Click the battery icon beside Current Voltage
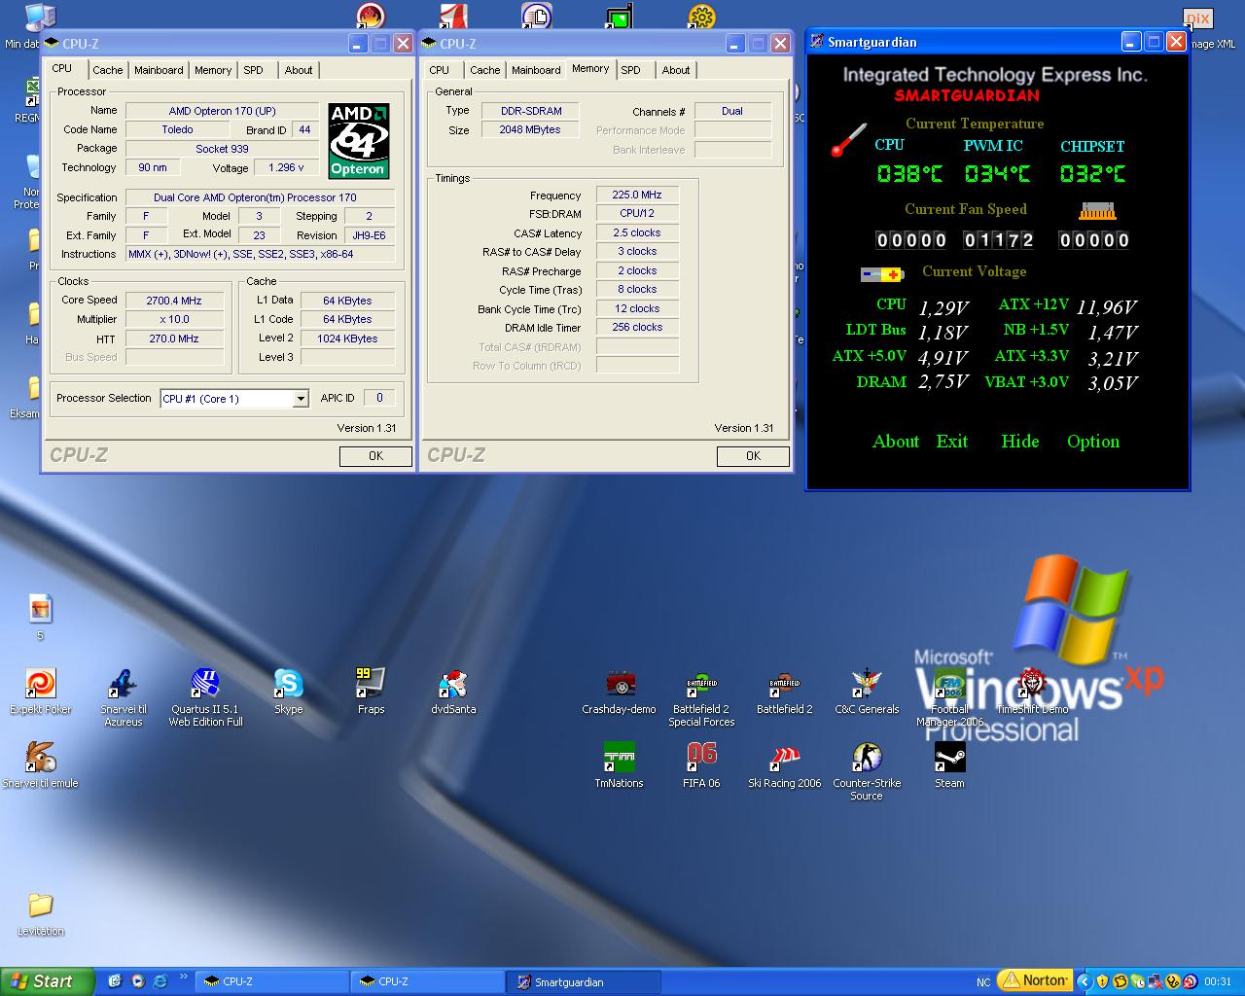 (882, 274)
